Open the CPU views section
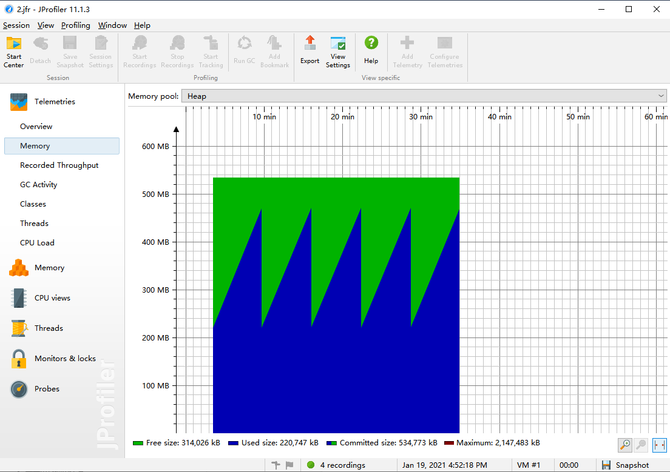 pos(52,298)
